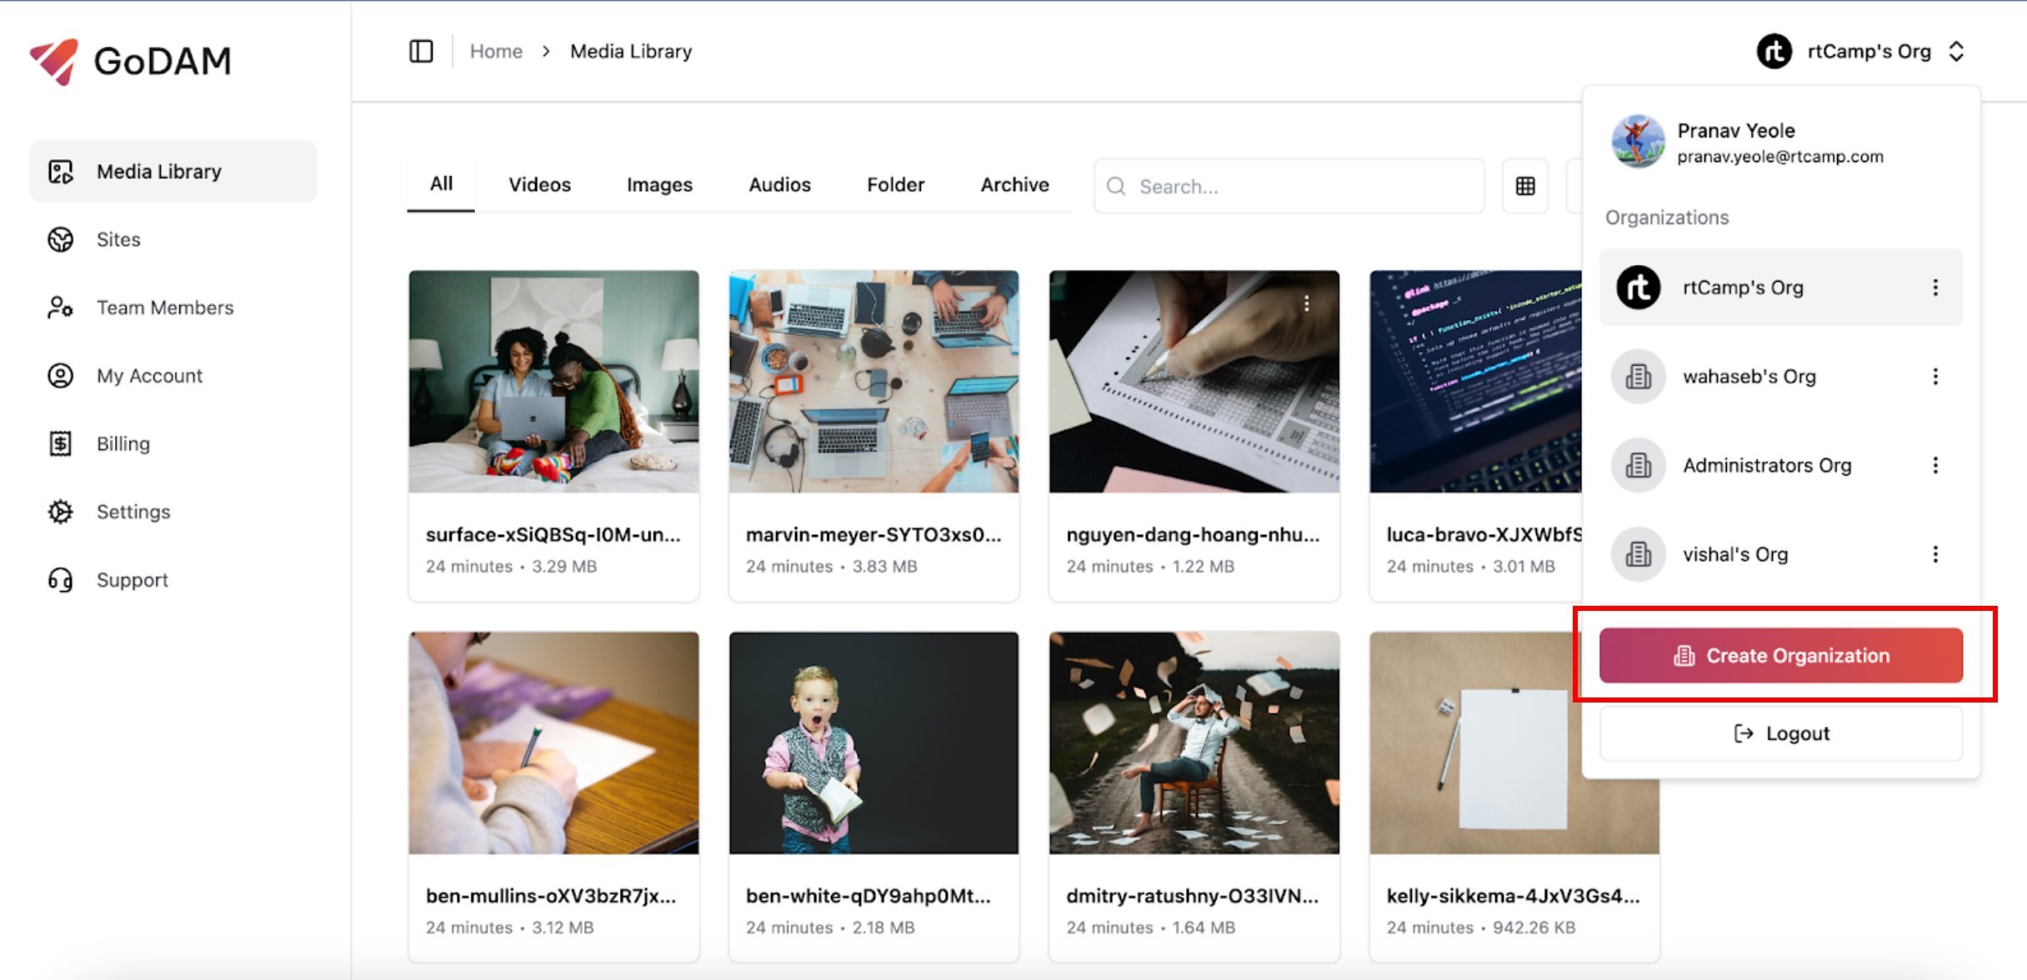
Task: Open the Support section
Action: 132,579
